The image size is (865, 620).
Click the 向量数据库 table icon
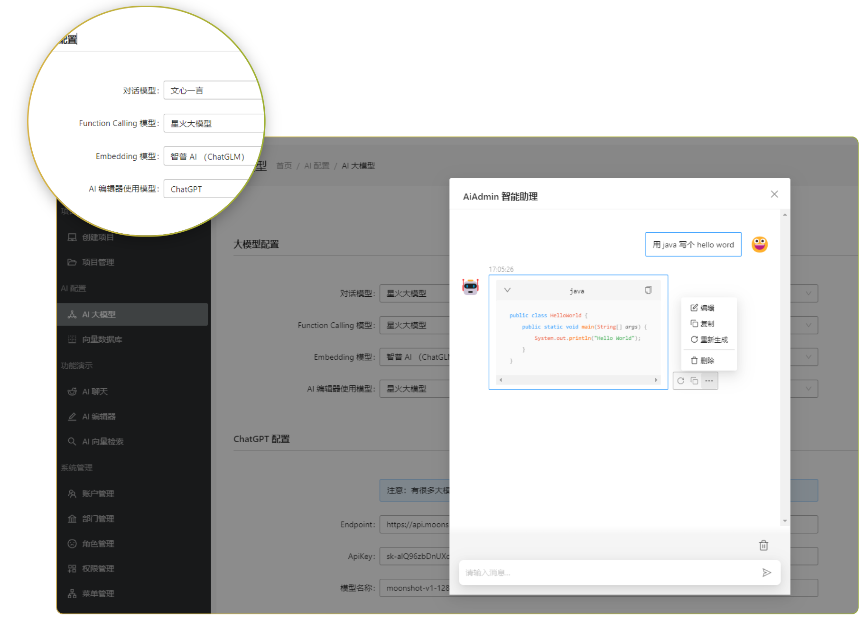(72, 339)
